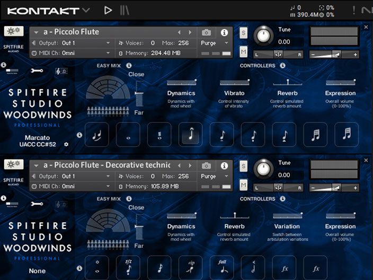Go to next preset for Decorative techniques instrument
The width and height of the screenshot is (373, 280).
point(190,165)
